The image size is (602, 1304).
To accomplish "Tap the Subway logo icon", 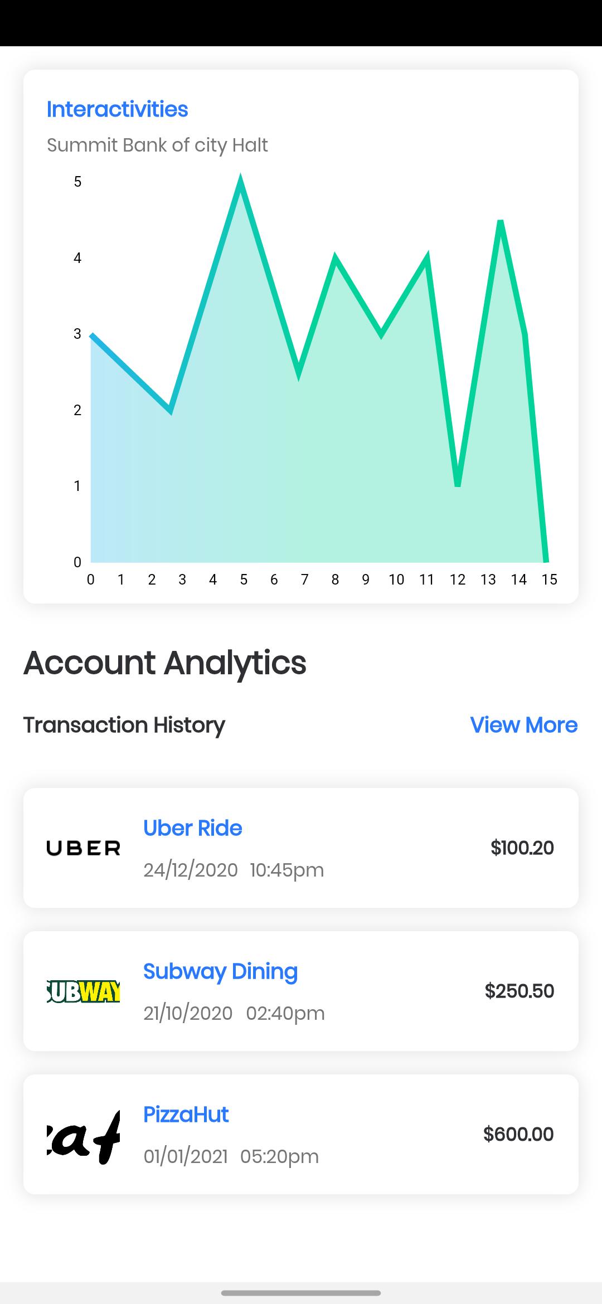I will [83, 991].
